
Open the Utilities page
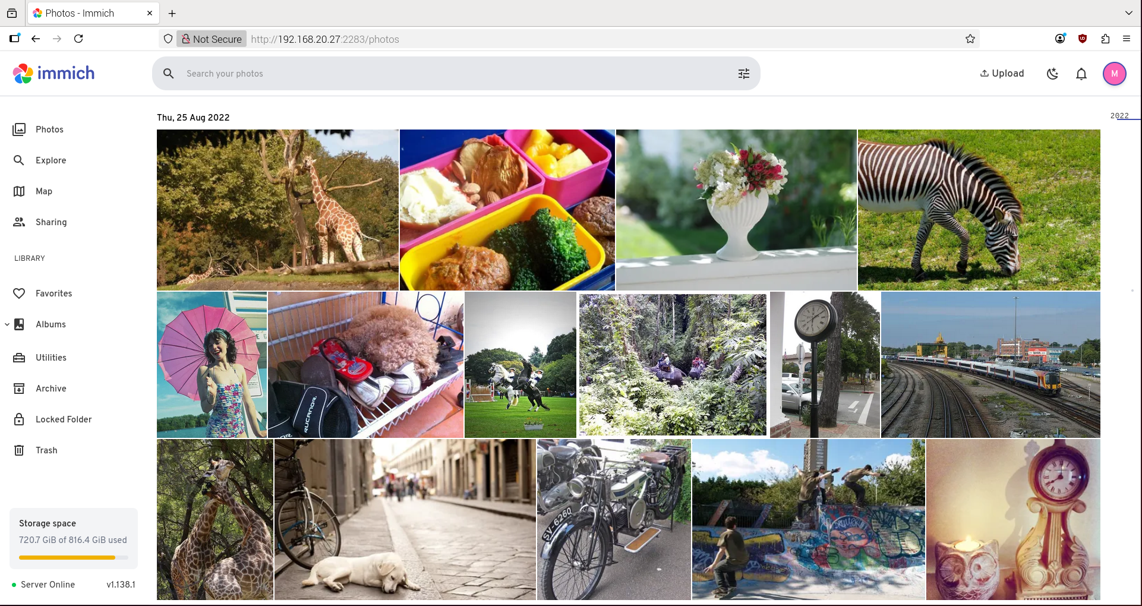tap(51, 358)
